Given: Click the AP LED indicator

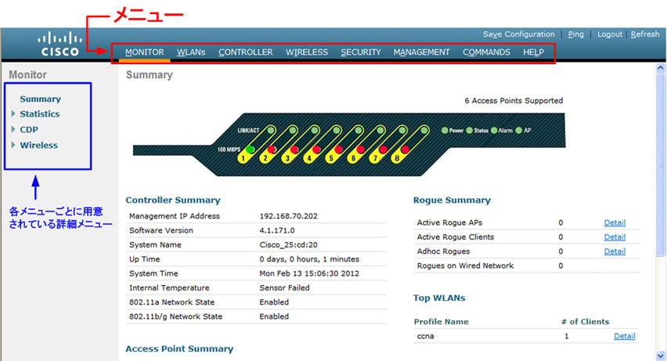Looking at the screenshot, I should [x=518, y=131].
